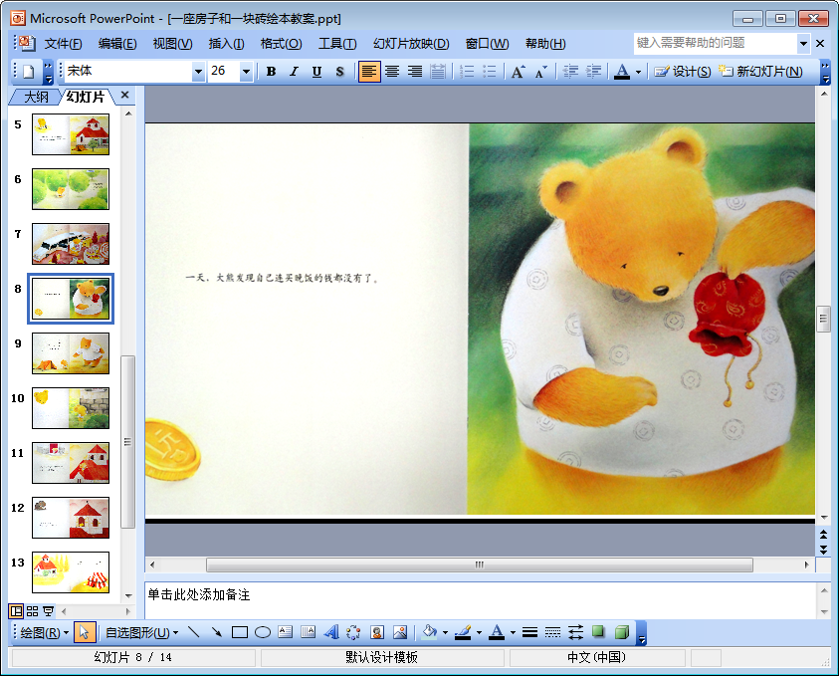Toggle left text alignment

(x=368, y=72)
